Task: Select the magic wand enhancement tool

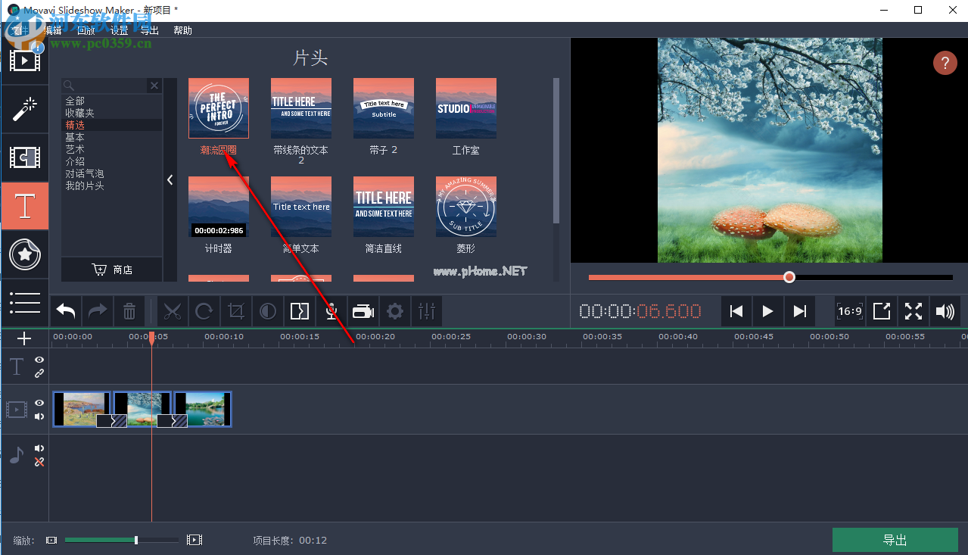Action: [x=25, y=109]
